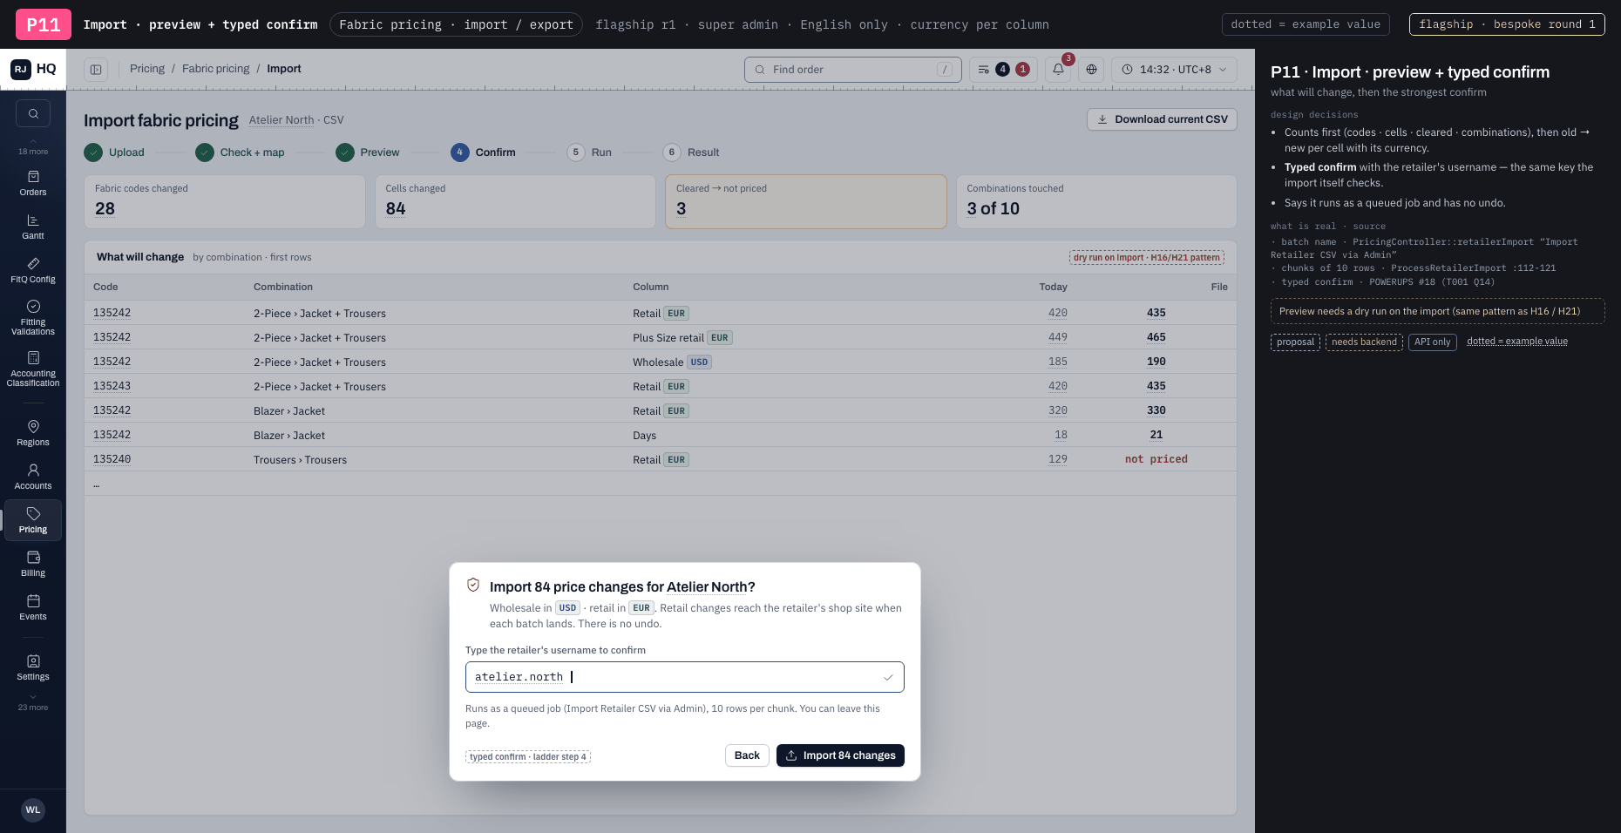Open the globe language icon
Viewport: 1621px width, 833px height.
pos(1091,69)
